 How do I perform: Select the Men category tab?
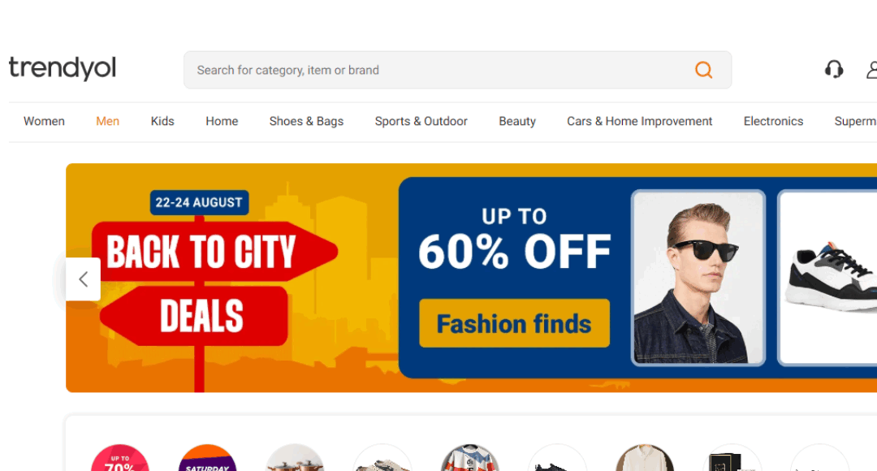click(x=107, y=121)
